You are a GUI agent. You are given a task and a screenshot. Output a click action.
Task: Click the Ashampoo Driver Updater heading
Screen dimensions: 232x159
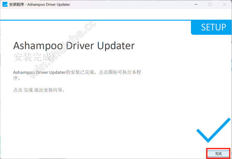tap(74, 46)
